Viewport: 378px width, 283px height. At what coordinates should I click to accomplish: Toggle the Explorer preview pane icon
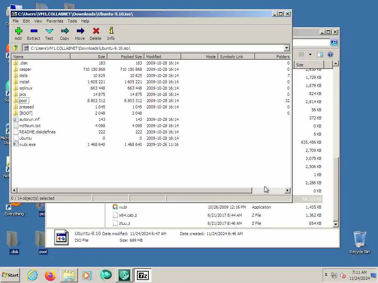tap(320, 55)
